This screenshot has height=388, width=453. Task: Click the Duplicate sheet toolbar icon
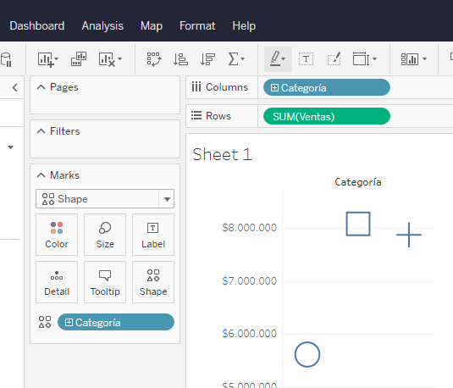(79, 59)
